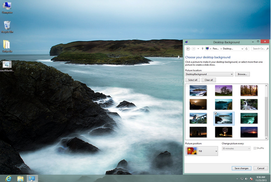Click the Browse... button
Image resolution: width=271 pixels, height=182 pixels.
coord(242,74)
